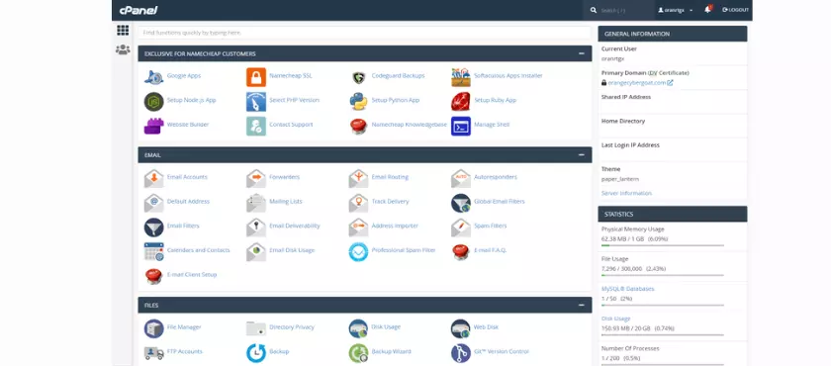This screenshot has height=366, width=831.
Task: Open MySQL Databases statistics link
Action: point(627,289)
